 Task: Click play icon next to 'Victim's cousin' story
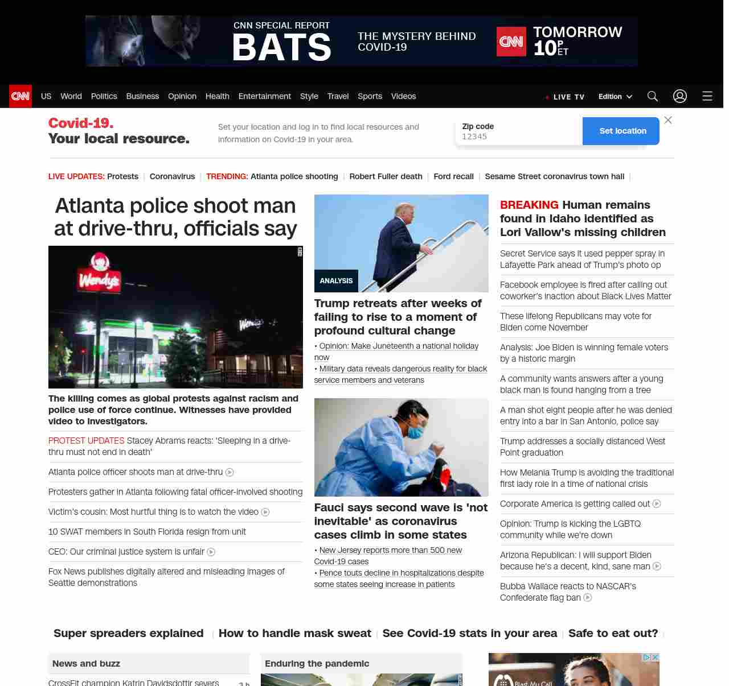pyautogui.click(x=265, y=512)
